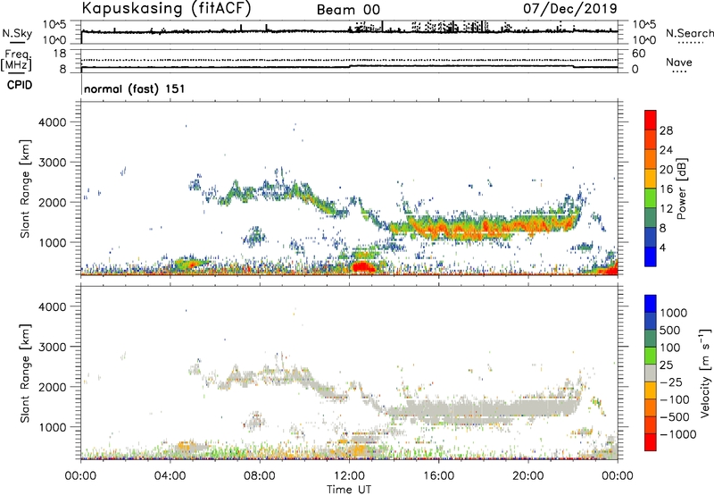Click the '500' Velocity colorbar tick value
The width and height of the screenshot is (714, 495).
tap(670, 330)
